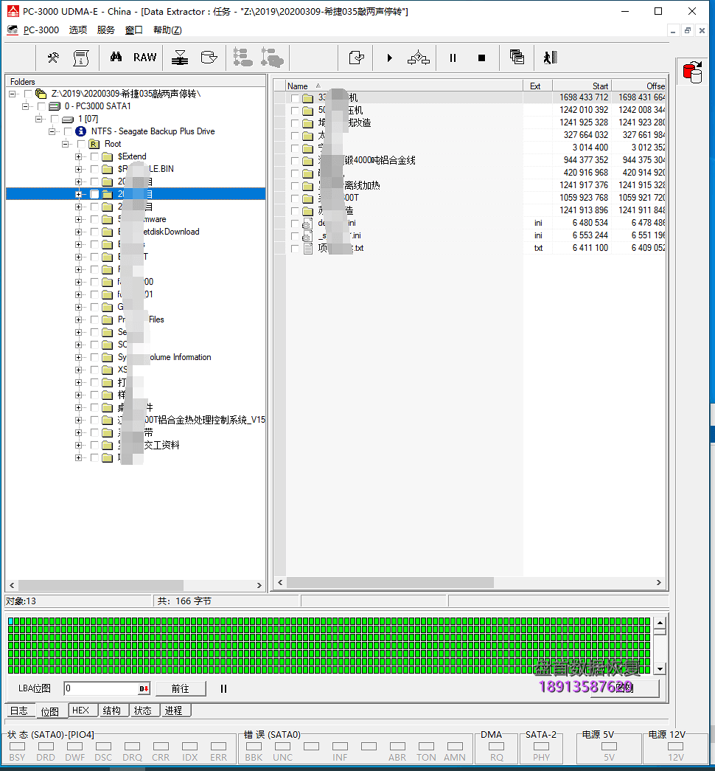Collapse the Root node
715x771 pixels.
(66, 144)
